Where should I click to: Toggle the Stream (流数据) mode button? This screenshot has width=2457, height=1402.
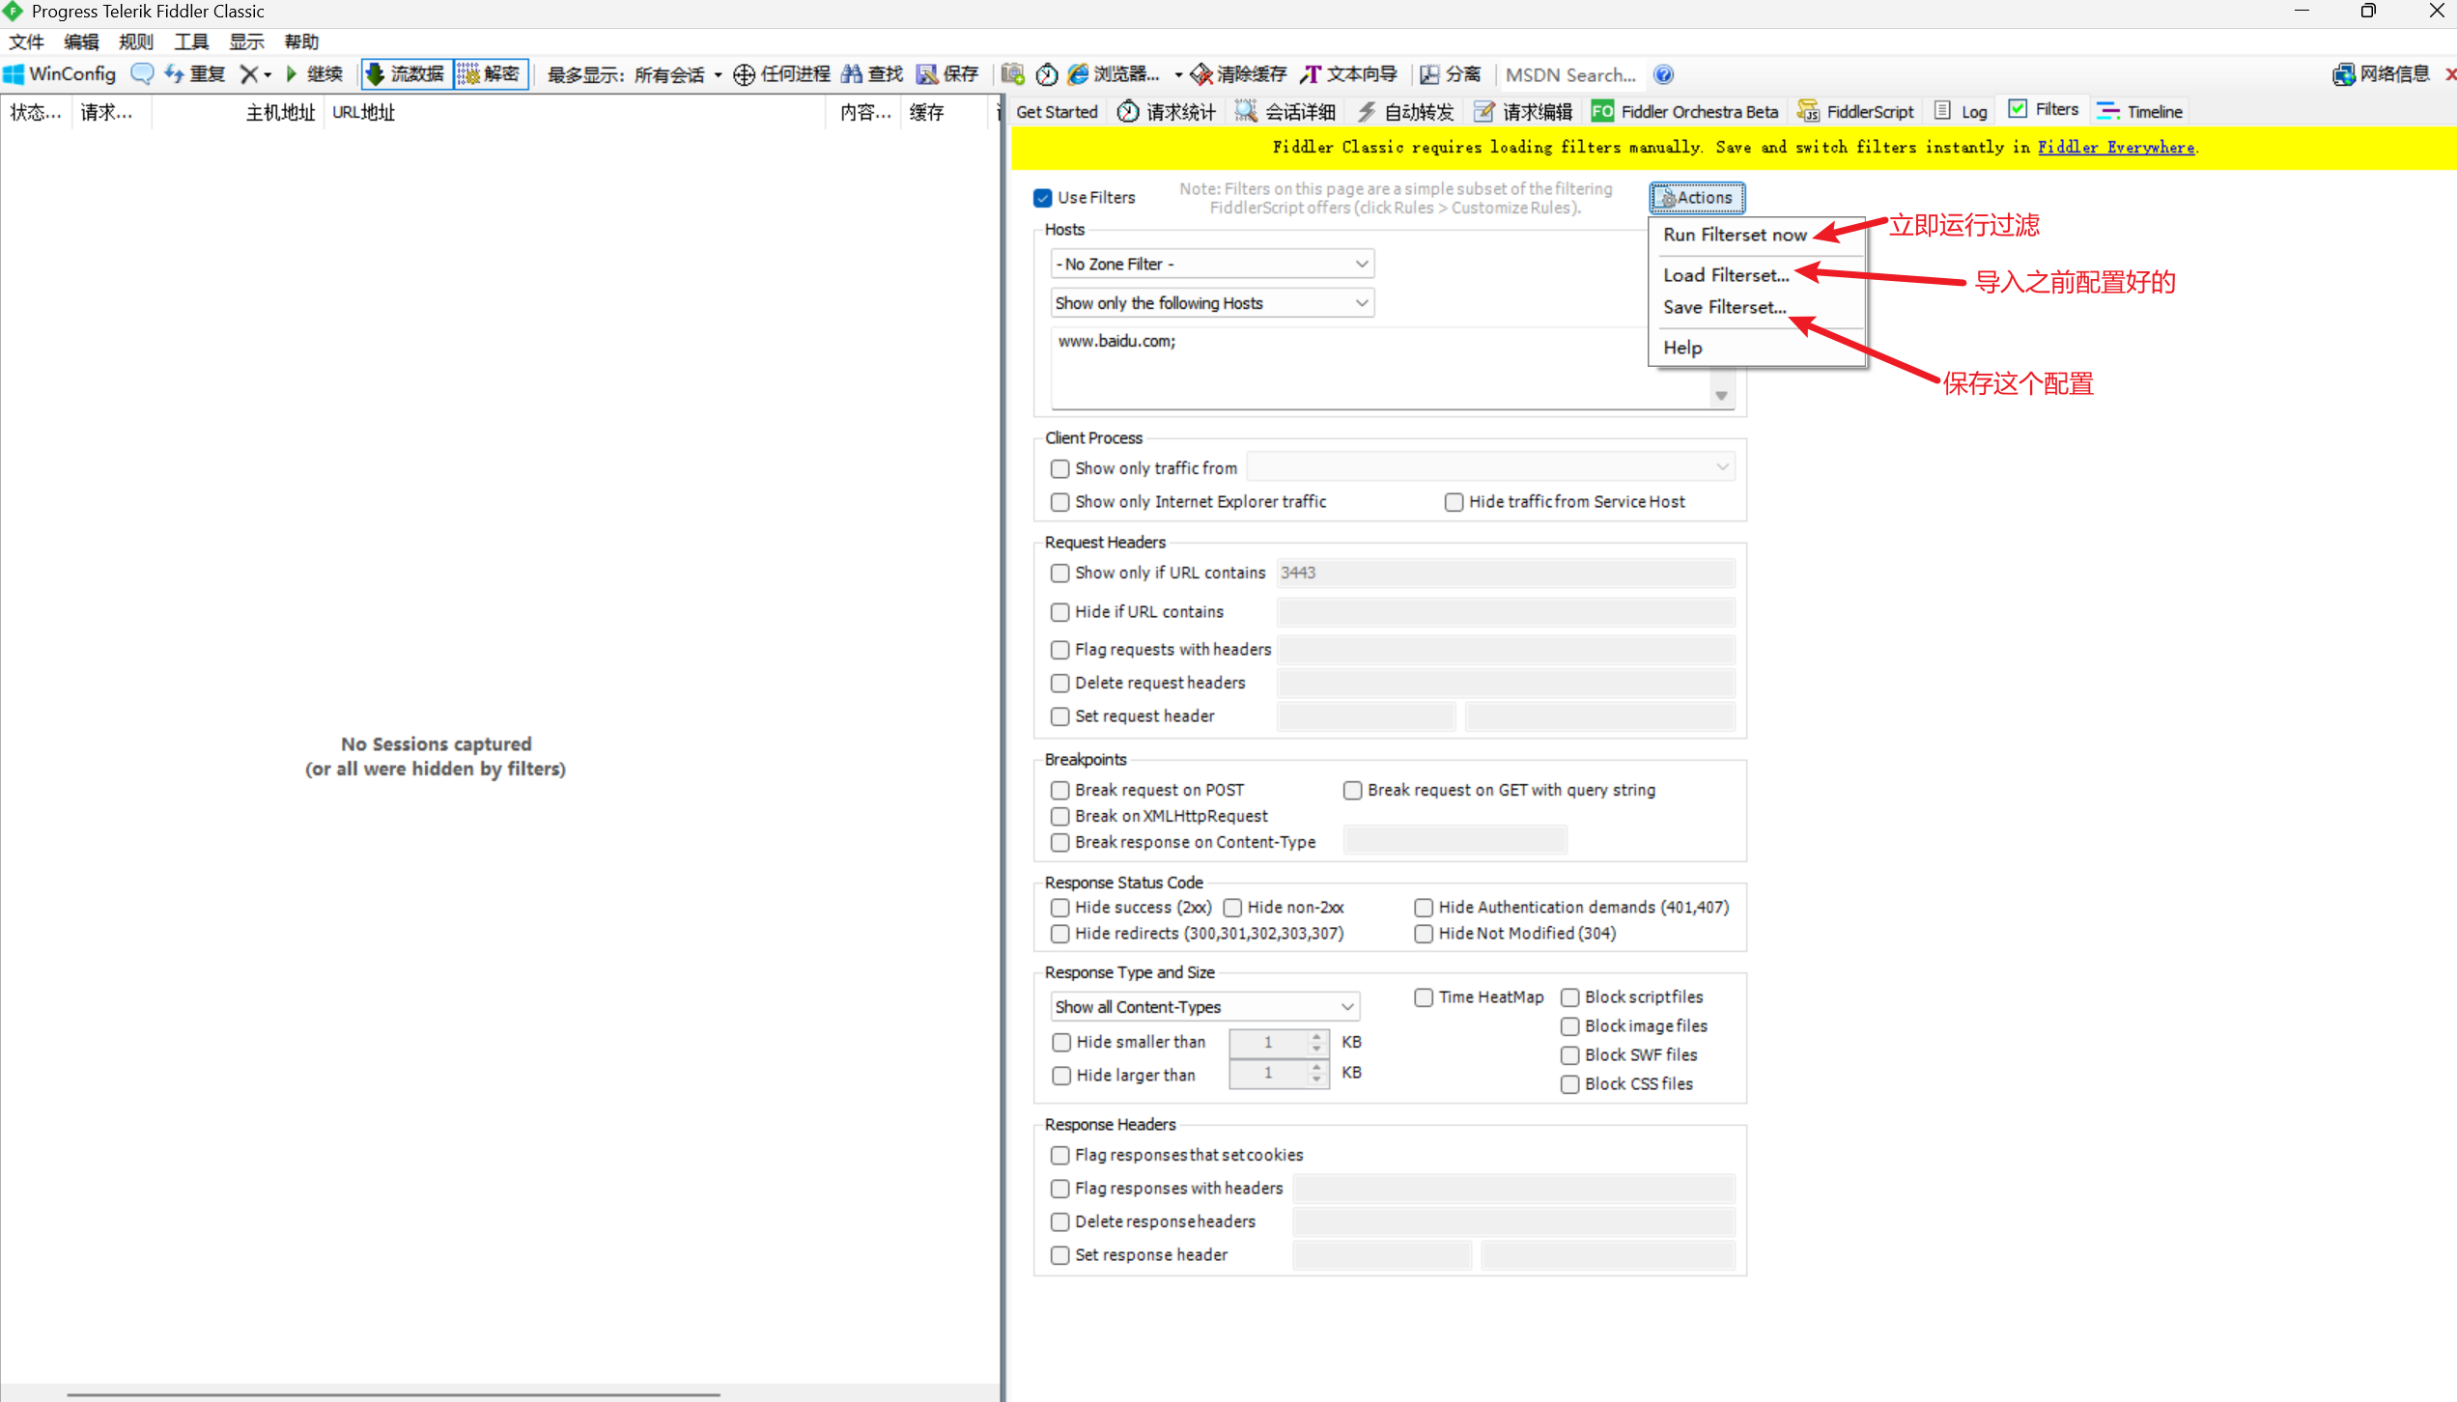coord(406,74)
